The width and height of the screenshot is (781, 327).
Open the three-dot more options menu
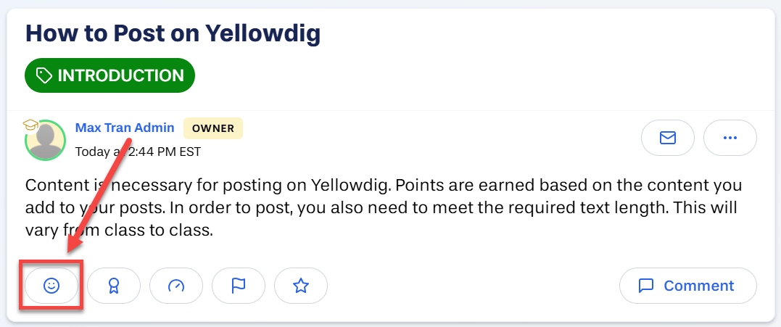(x=730, y=138)
